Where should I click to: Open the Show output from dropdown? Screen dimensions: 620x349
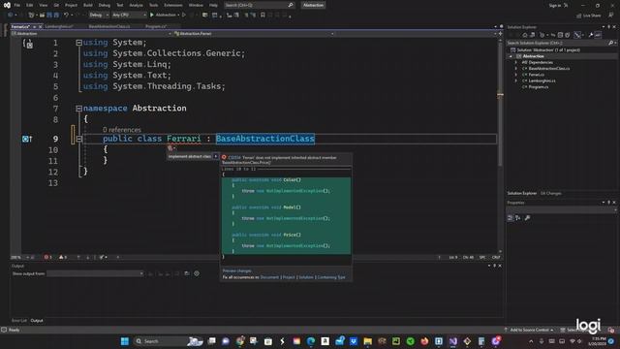[95, 273]
